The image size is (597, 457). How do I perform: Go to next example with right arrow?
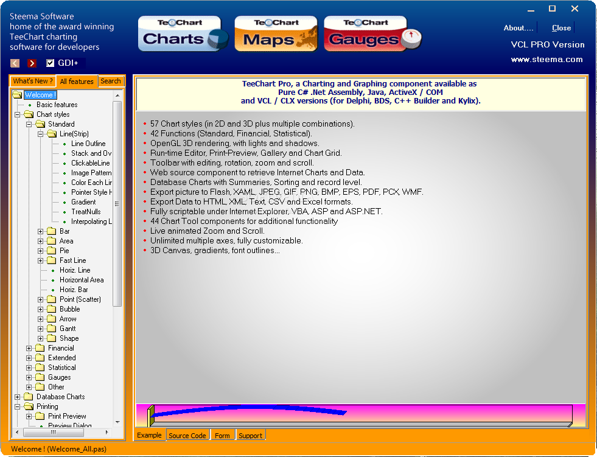(x=32, y=63)
